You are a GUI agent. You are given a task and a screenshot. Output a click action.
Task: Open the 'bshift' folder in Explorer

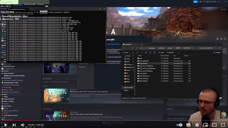139,58
